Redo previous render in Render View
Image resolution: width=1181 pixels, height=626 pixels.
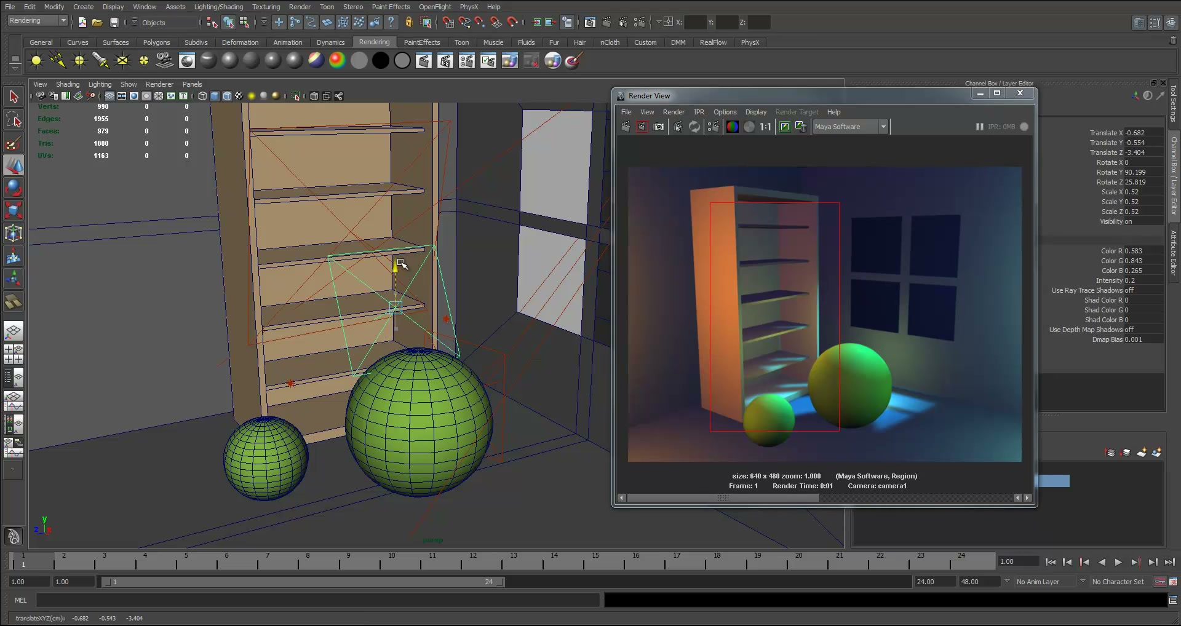click(626, 127)
